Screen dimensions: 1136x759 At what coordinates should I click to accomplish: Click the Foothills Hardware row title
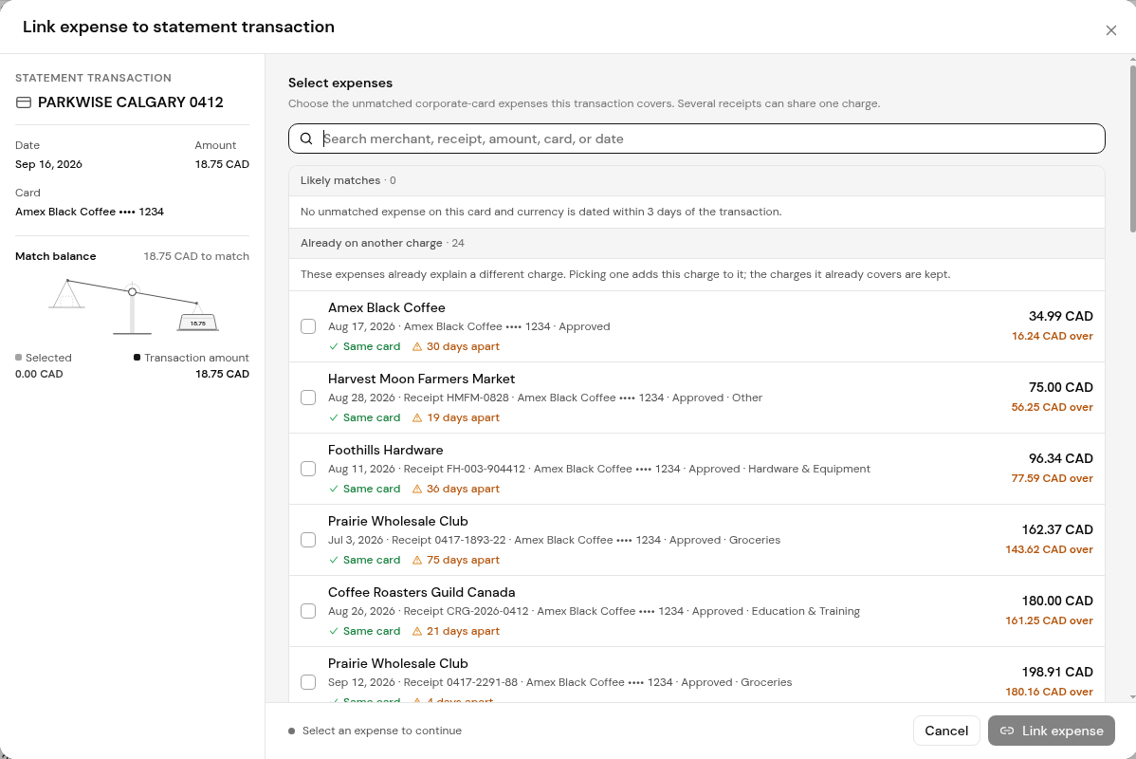385,450
